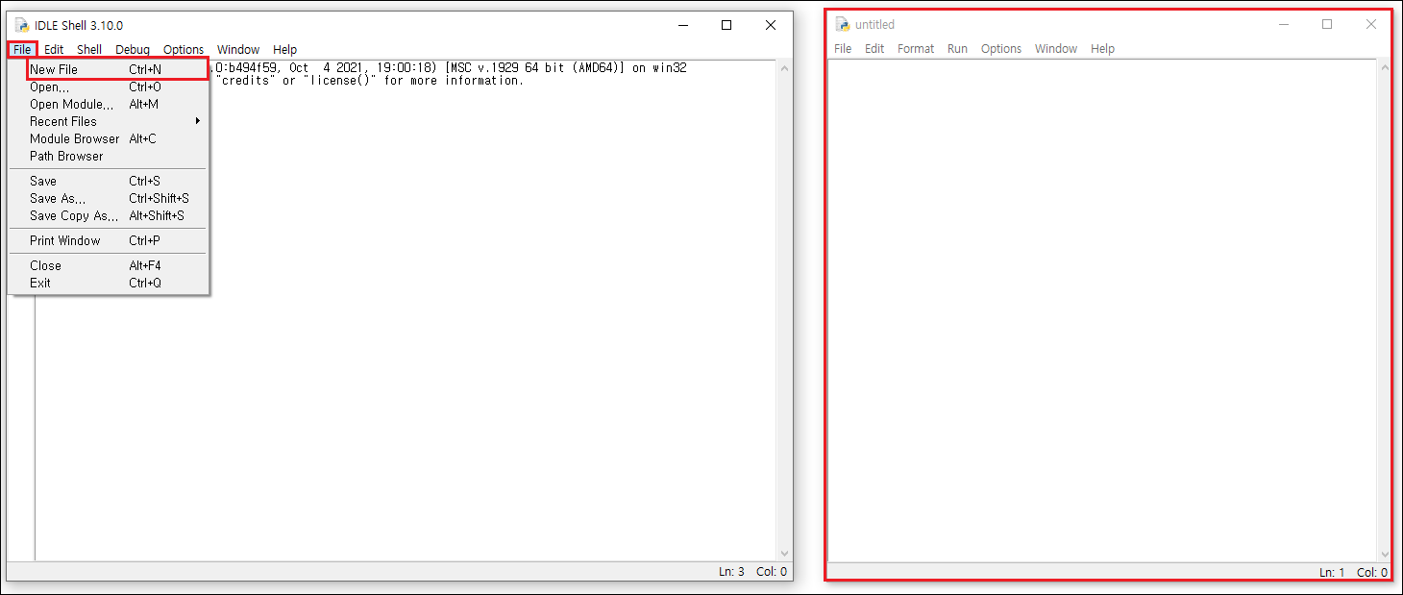Choose Print Window from the File menu
Image resolution: width=1403 pixels, height=595 pixels.
pyautogui.click(x=109, y=240)
